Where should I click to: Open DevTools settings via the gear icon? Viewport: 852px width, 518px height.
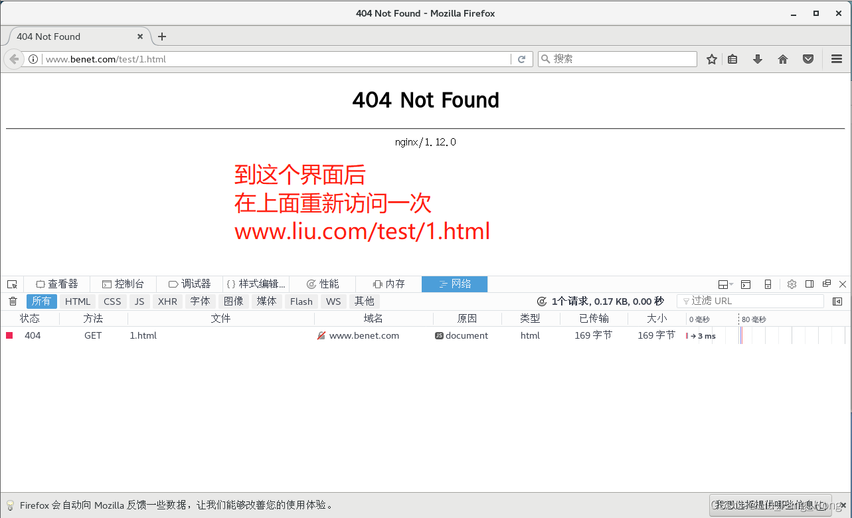coord(792,284)
